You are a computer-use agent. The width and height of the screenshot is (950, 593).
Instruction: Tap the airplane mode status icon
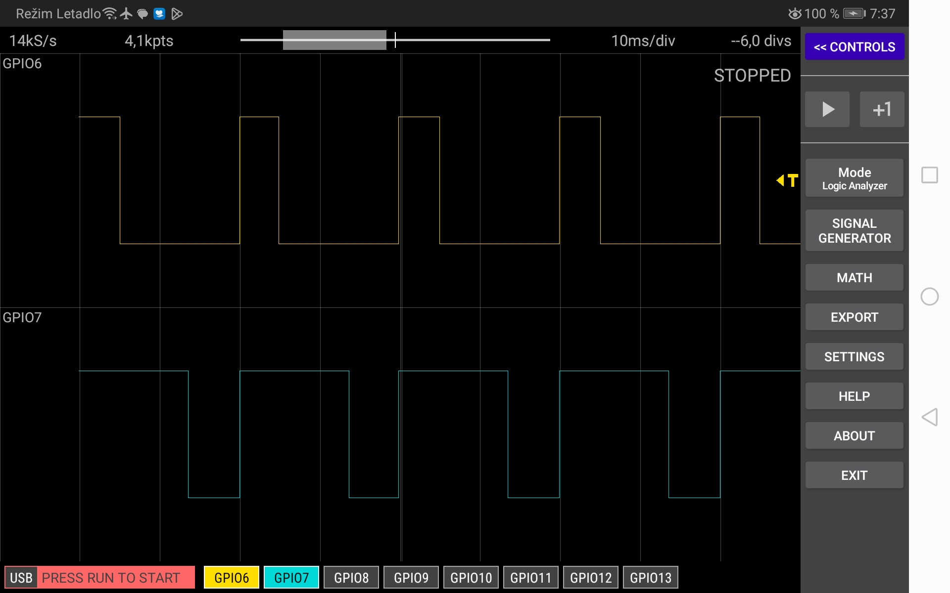(125, 13)
